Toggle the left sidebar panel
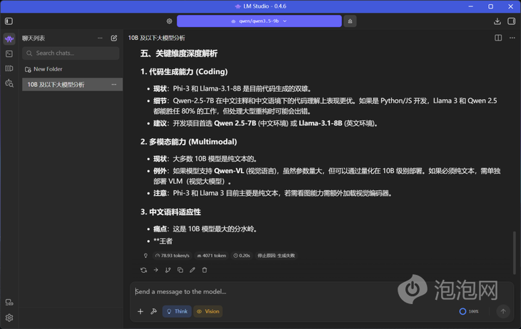This screenshot has width=521, height=329. coord(9,21)
